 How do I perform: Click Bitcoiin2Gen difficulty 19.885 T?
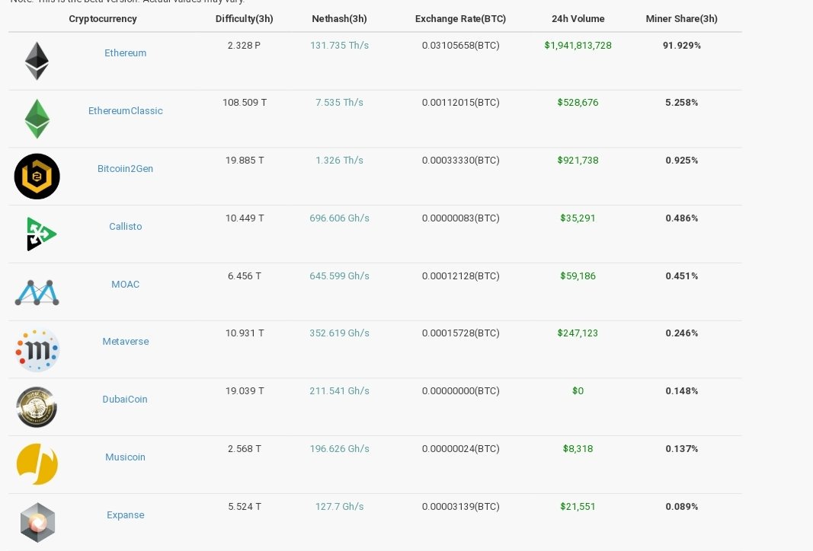tap(245, 161)
